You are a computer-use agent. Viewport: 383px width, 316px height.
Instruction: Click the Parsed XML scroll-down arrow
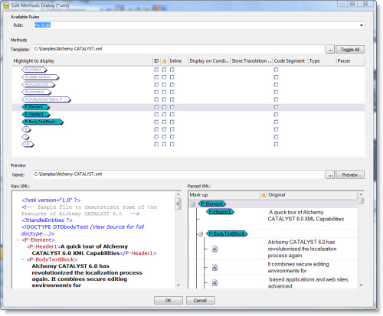[361, 285]
